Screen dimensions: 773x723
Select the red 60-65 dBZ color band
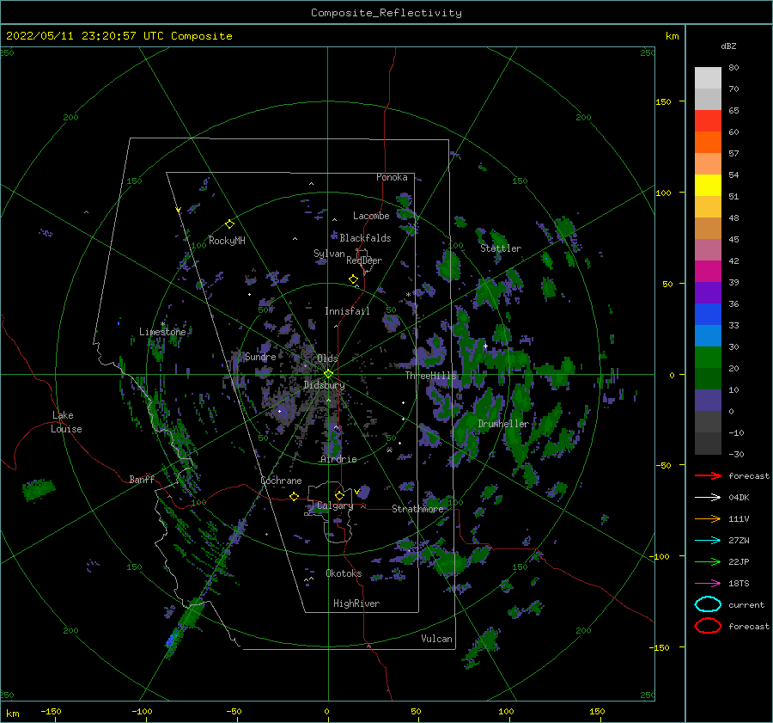(x=708, y=120)
